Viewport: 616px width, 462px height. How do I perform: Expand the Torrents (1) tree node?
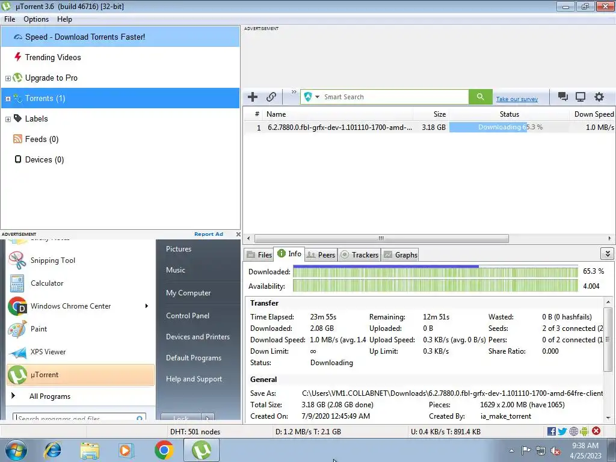(8, 99)
